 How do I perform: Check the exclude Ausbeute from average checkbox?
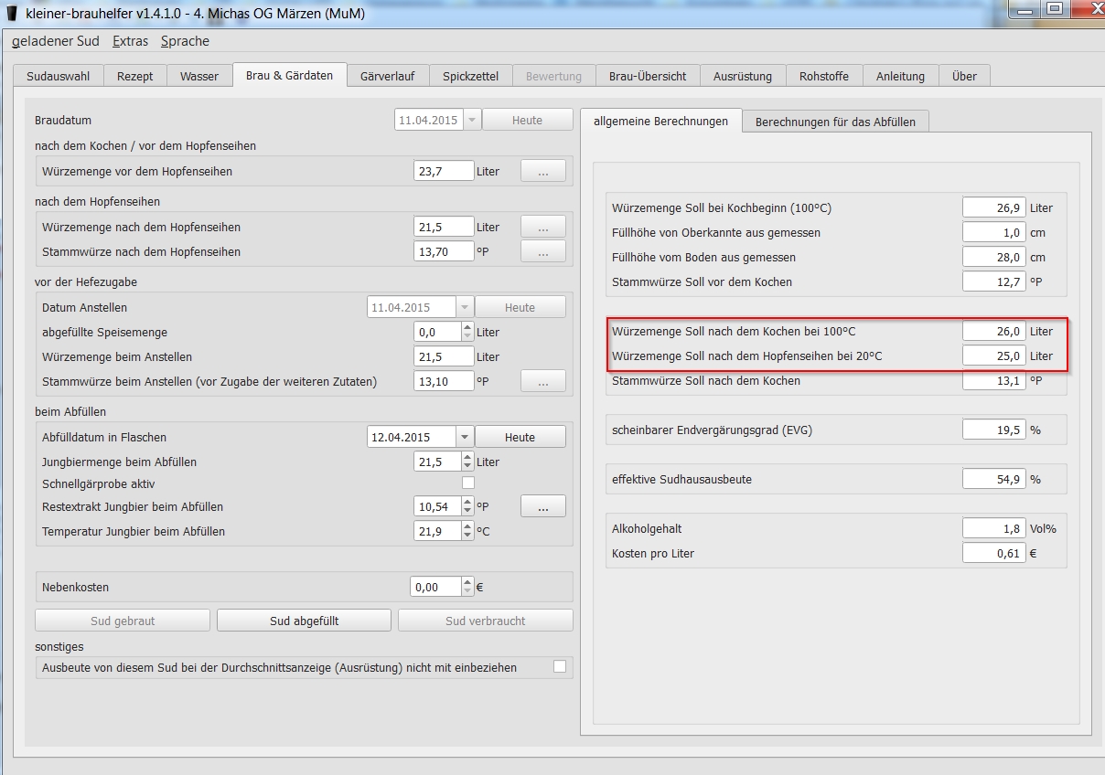pyautogui.click(x=560, y=667)
